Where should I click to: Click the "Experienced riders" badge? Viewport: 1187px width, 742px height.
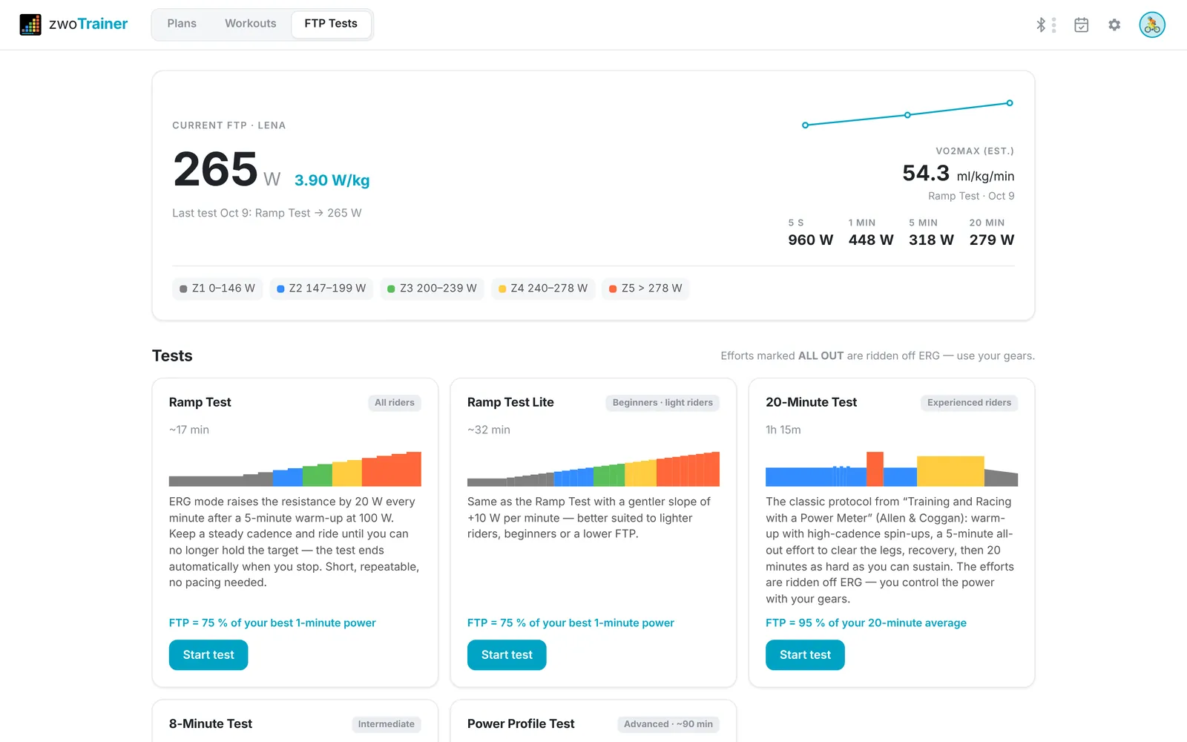click(x=969, y=403)
